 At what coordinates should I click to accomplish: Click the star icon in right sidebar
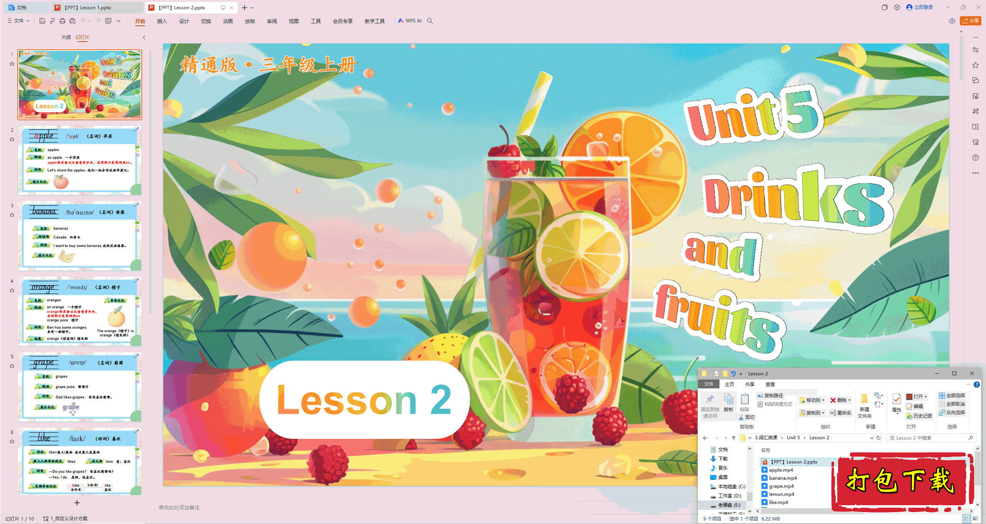(976, 65)
